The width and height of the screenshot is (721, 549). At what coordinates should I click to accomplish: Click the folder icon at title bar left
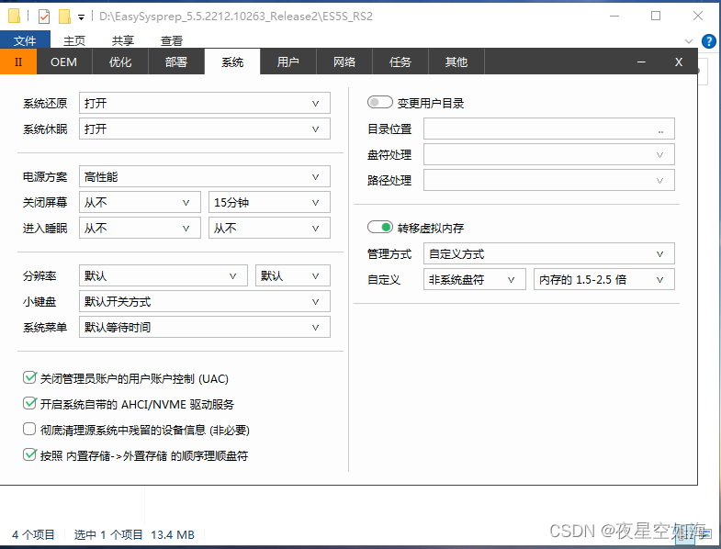point(15,17)
